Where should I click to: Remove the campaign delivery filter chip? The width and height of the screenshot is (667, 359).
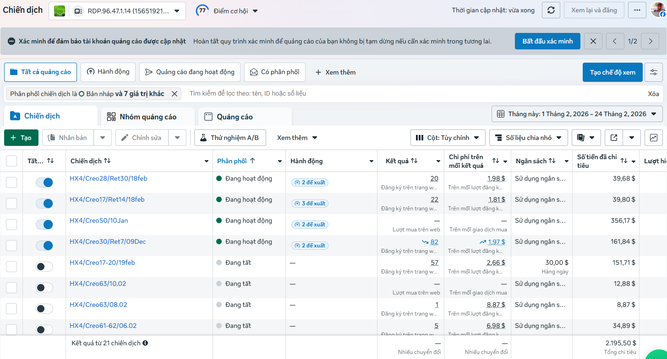point(174,94)
